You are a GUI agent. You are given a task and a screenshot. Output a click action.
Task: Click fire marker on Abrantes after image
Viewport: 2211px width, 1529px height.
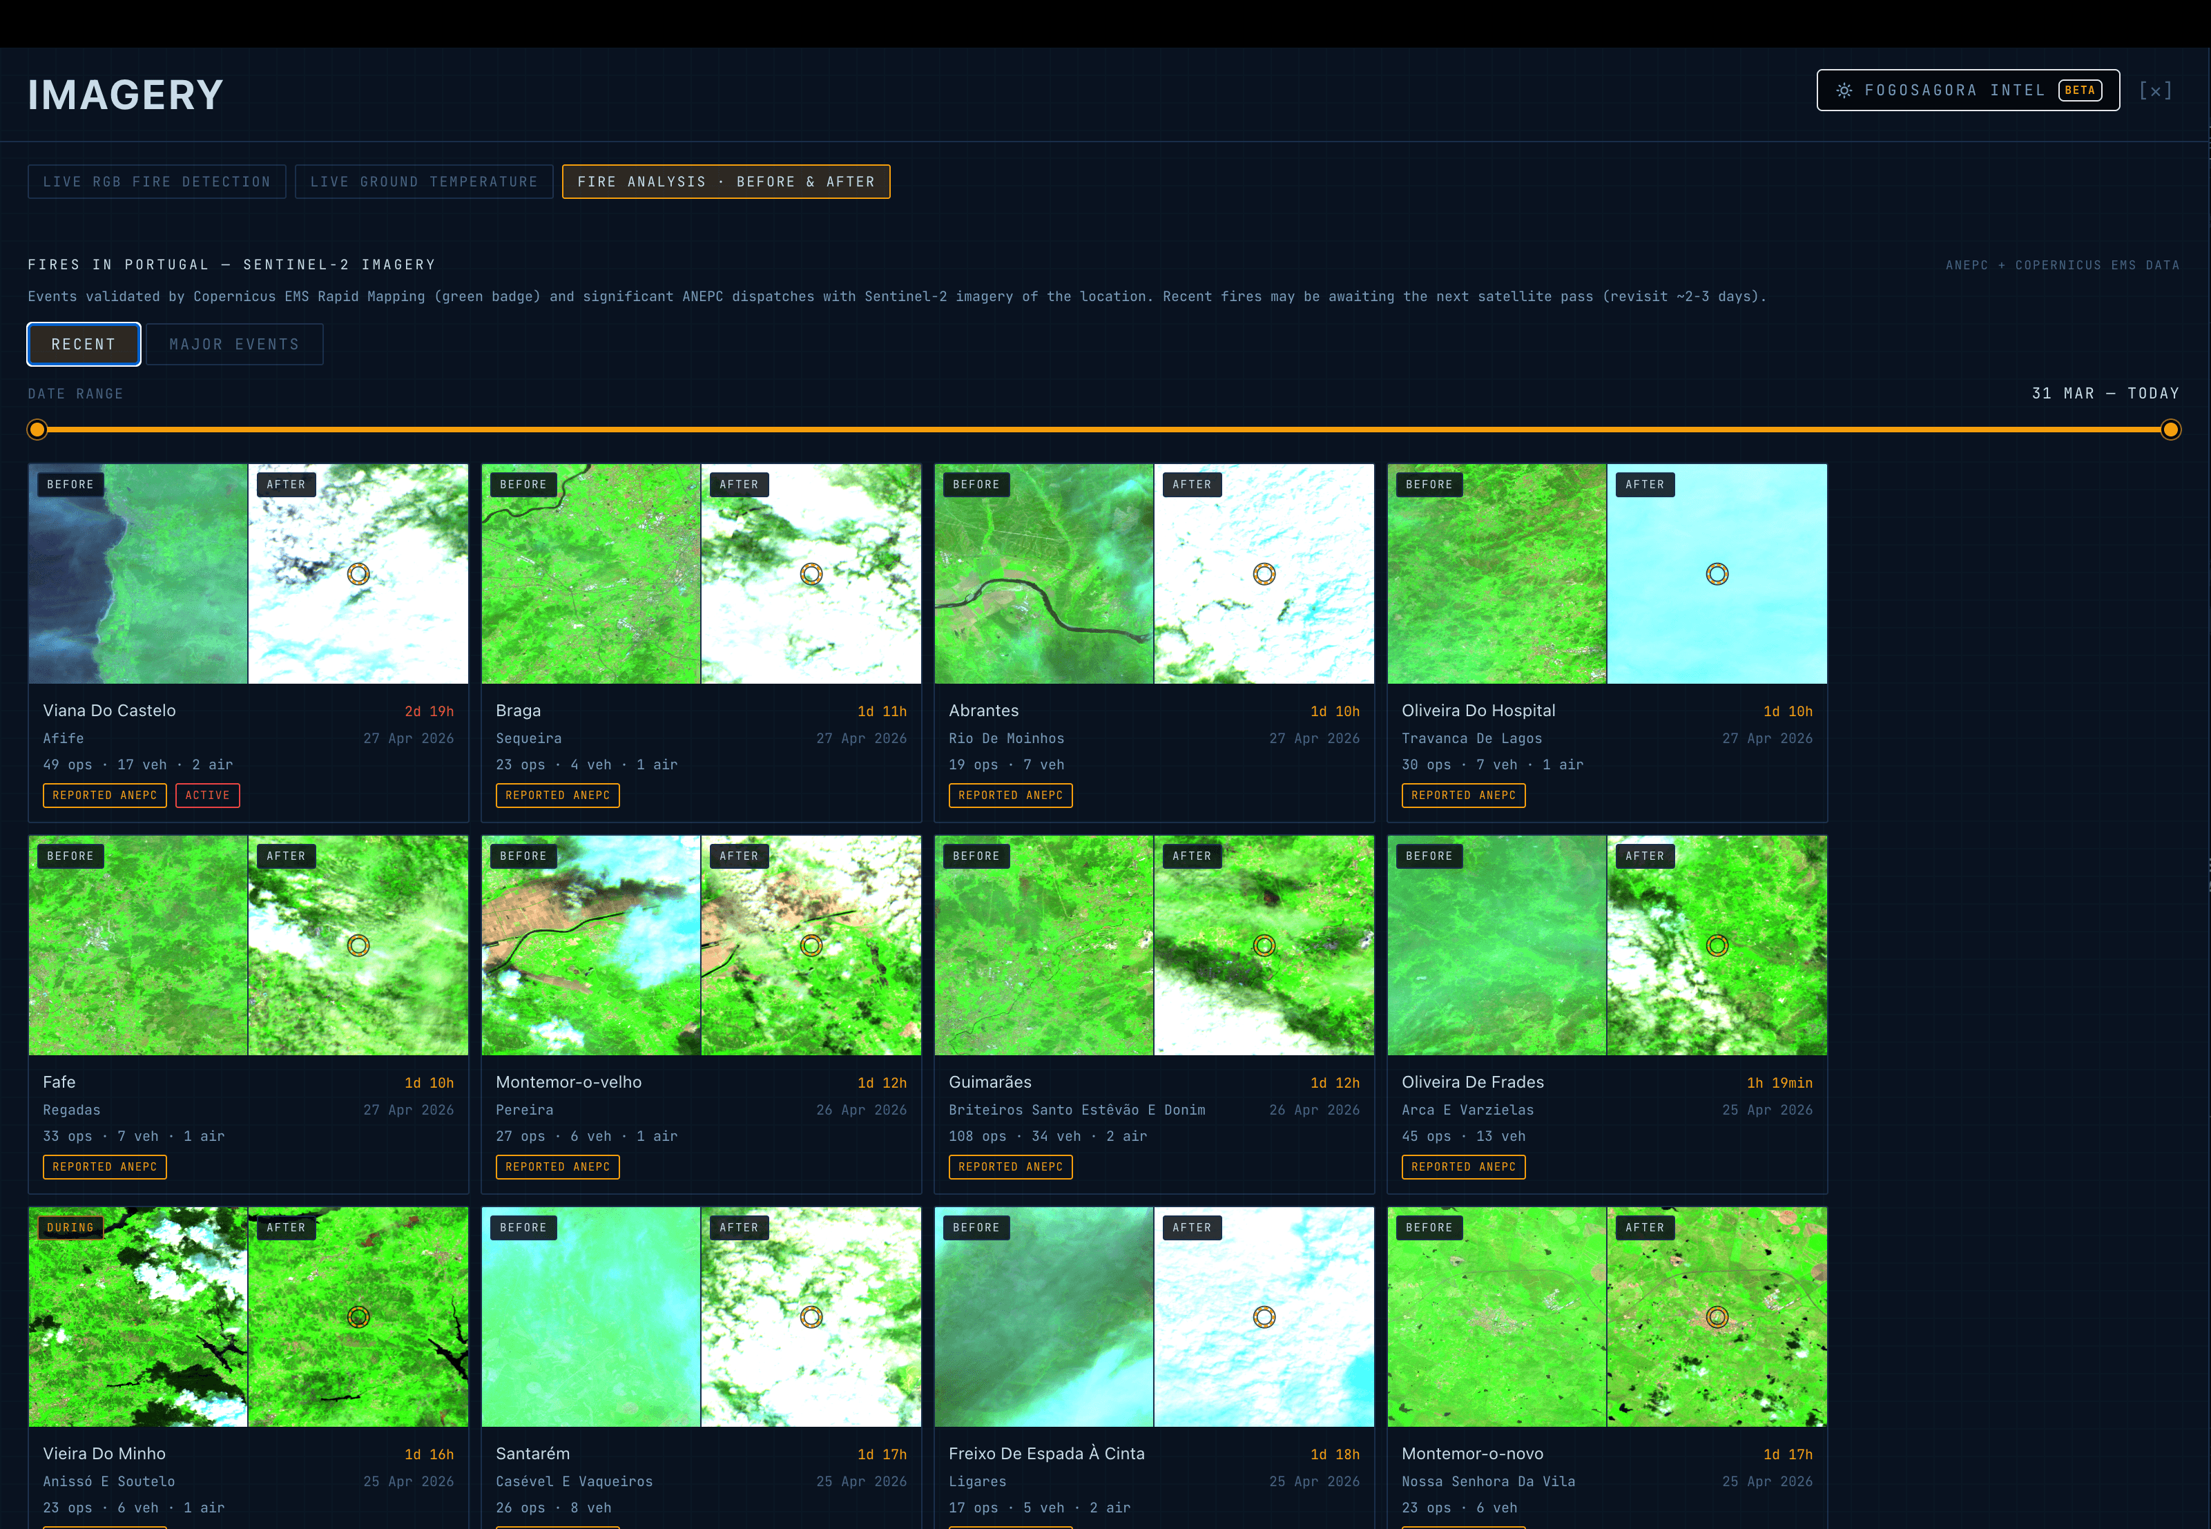click(1264, 574)
